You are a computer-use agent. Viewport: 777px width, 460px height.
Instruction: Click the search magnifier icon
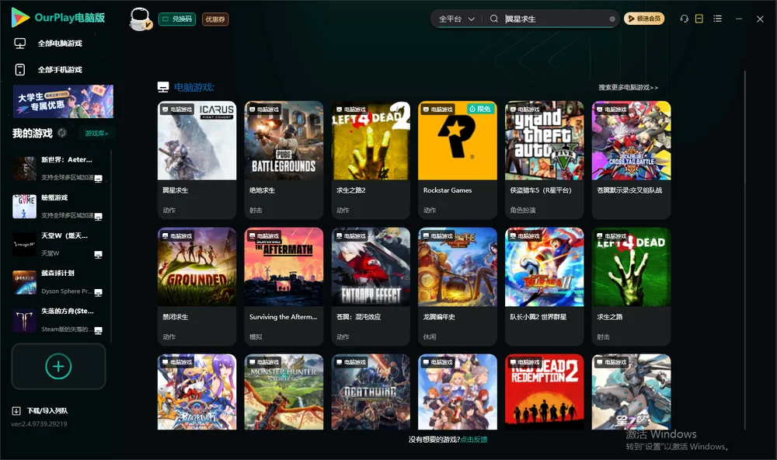click(494, 19)
